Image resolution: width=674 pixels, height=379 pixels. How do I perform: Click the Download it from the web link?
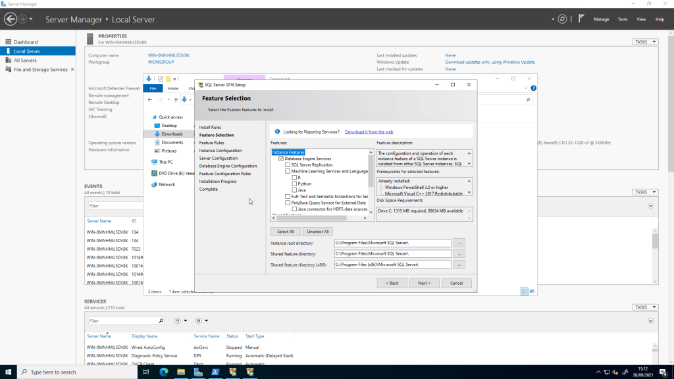pyautogui.click(x=369, y=132)
